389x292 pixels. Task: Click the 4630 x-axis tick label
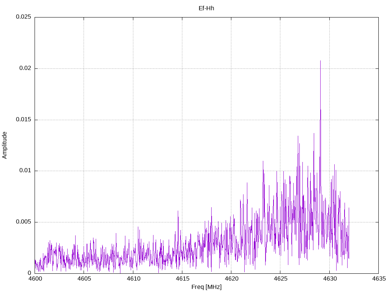tap(329, 279)
